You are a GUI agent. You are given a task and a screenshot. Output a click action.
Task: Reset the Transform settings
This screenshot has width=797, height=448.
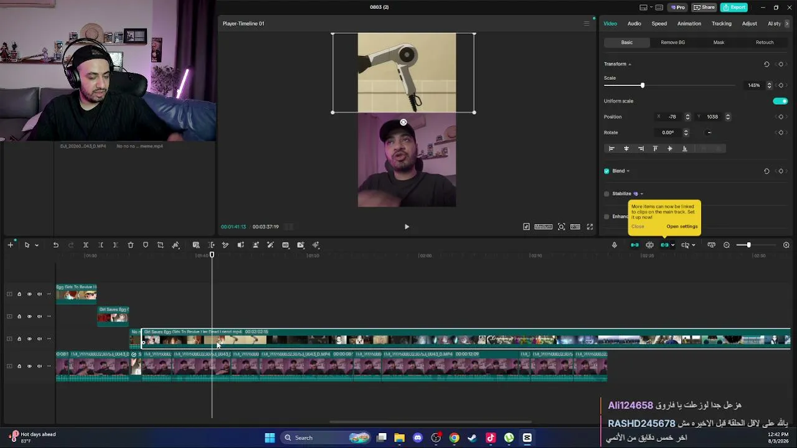click(x=766, y=64)
